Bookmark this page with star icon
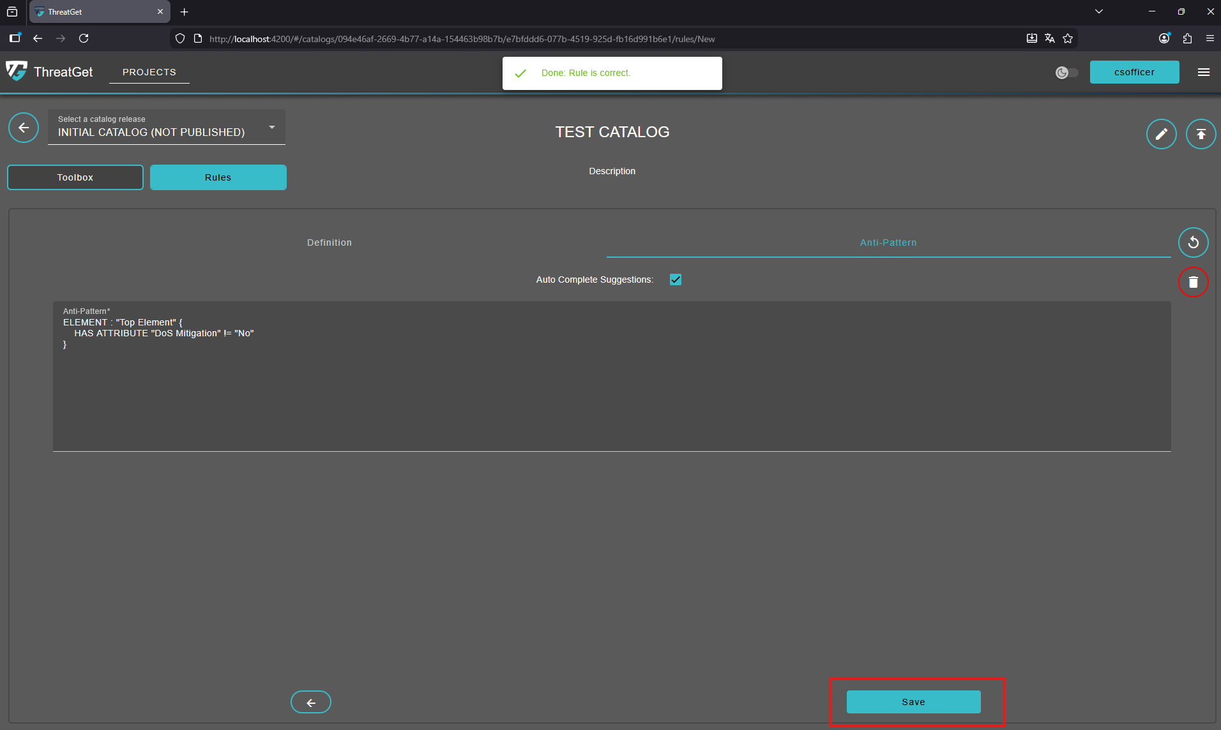 pos(1068,39)
